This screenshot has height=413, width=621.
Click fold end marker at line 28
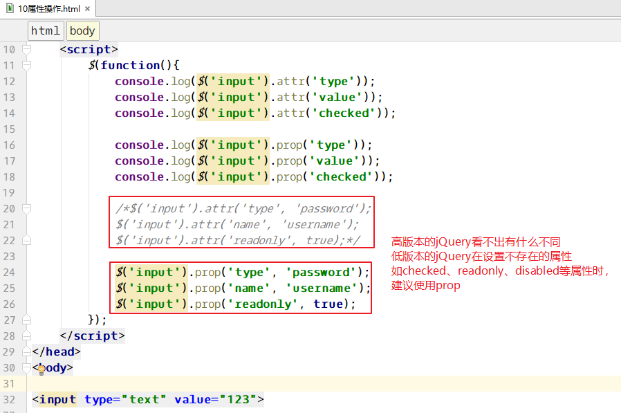(x=26, y=336)
